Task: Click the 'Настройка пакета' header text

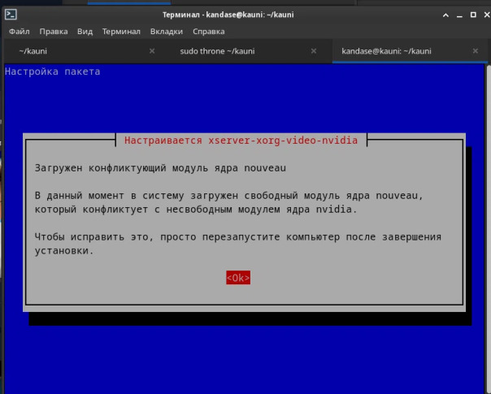Action: tap(53, 71)
